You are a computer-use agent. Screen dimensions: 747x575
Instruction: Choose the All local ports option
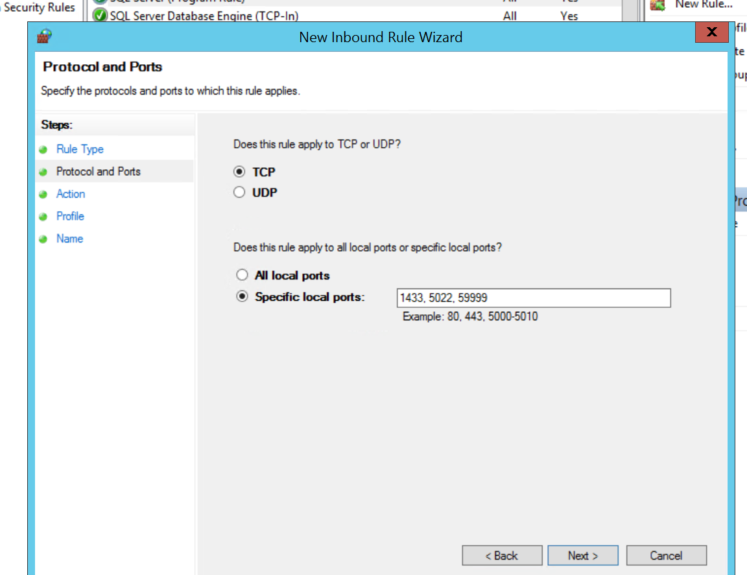[243, 276]
